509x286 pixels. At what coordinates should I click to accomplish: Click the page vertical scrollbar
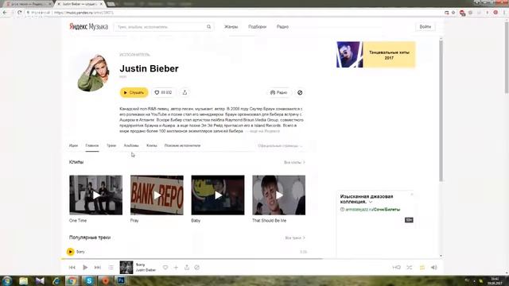click(441, 110)
